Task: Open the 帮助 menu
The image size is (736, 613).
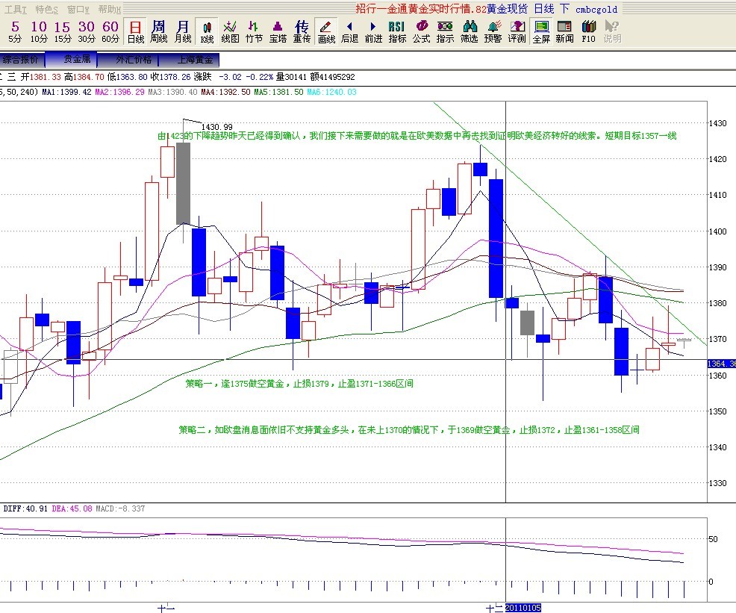Action: (x=110, y=10)
